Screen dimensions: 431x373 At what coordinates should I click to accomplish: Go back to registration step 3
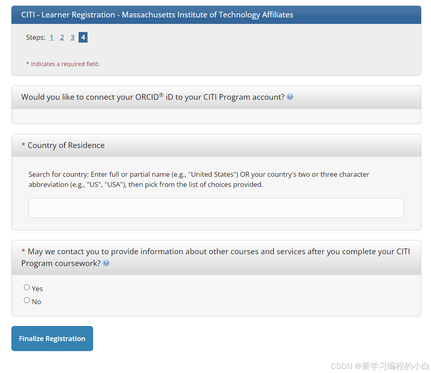click(73, 37)
